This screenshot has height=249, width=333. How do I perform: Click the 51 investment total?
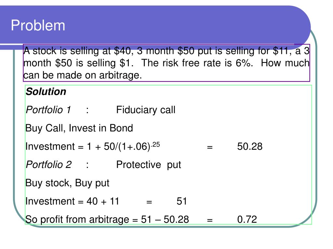coord(181,201)
